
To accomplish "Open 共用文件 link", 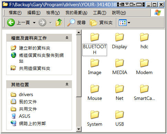I will pyautogui.click(x=28, y=109).
